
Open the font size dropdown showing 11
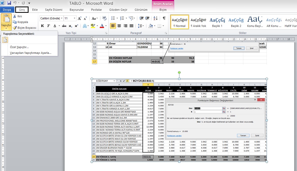pyautogui.click(x=74, y=18)
